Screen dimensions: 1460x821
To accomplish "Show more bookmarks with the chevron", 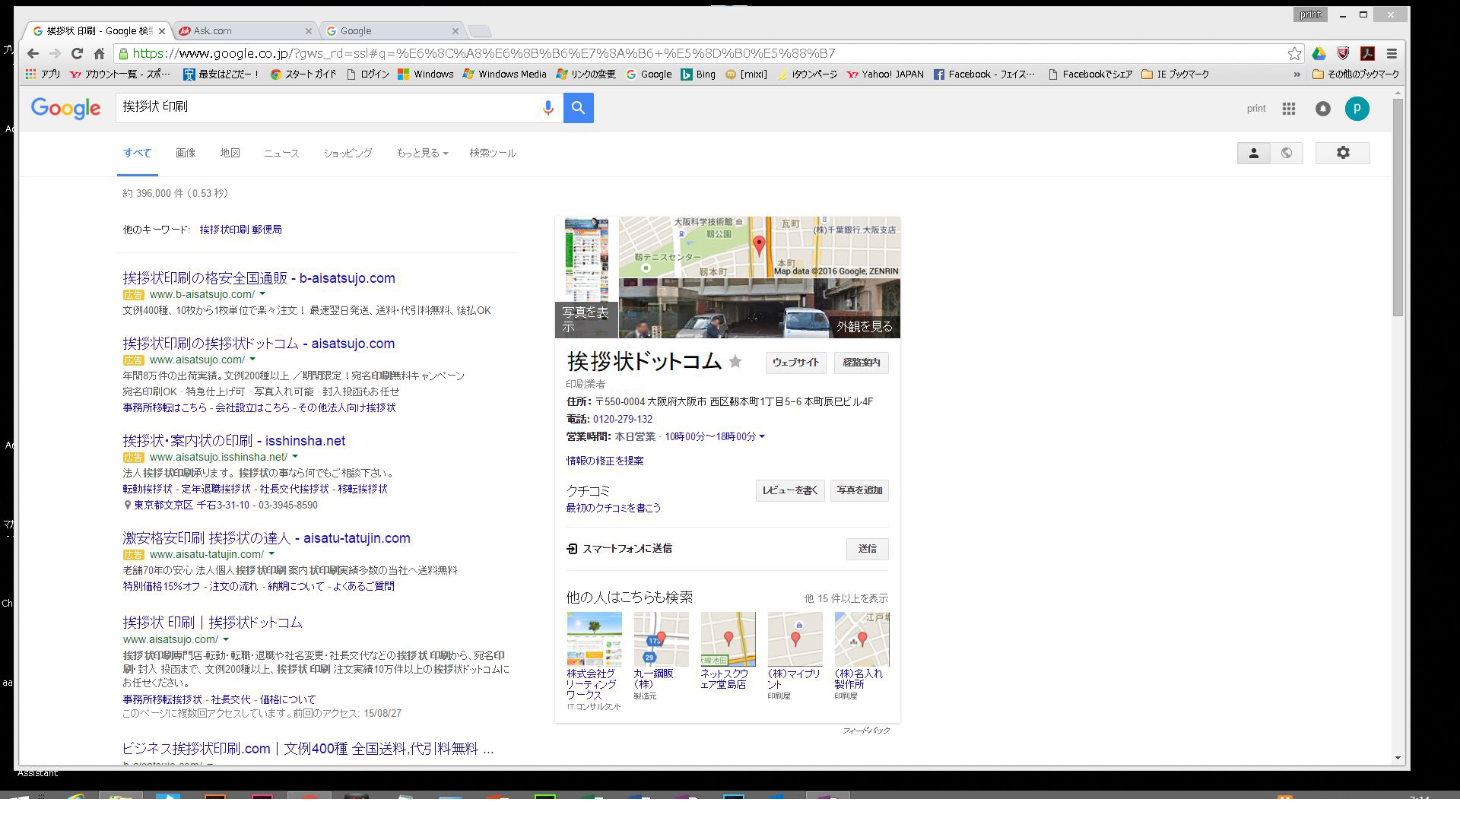I will pos(1297,74).
